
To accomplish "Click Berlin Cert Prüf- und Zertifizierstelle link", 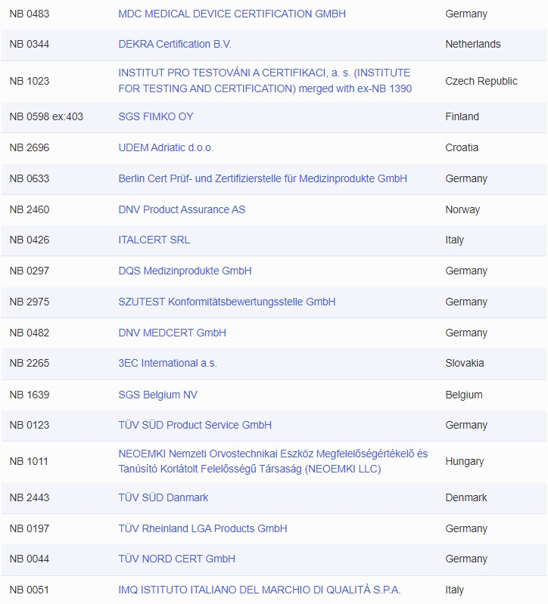I will click(263, 178).
